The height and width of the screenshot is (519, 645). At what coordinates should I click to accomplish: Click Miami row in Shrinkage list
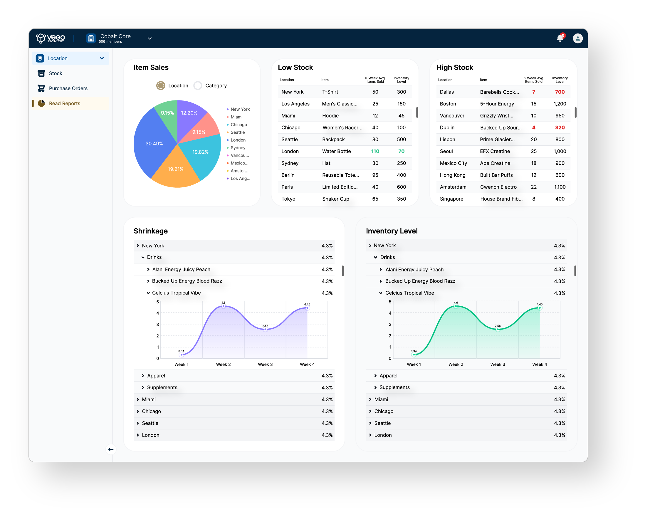tap(149, 399)
